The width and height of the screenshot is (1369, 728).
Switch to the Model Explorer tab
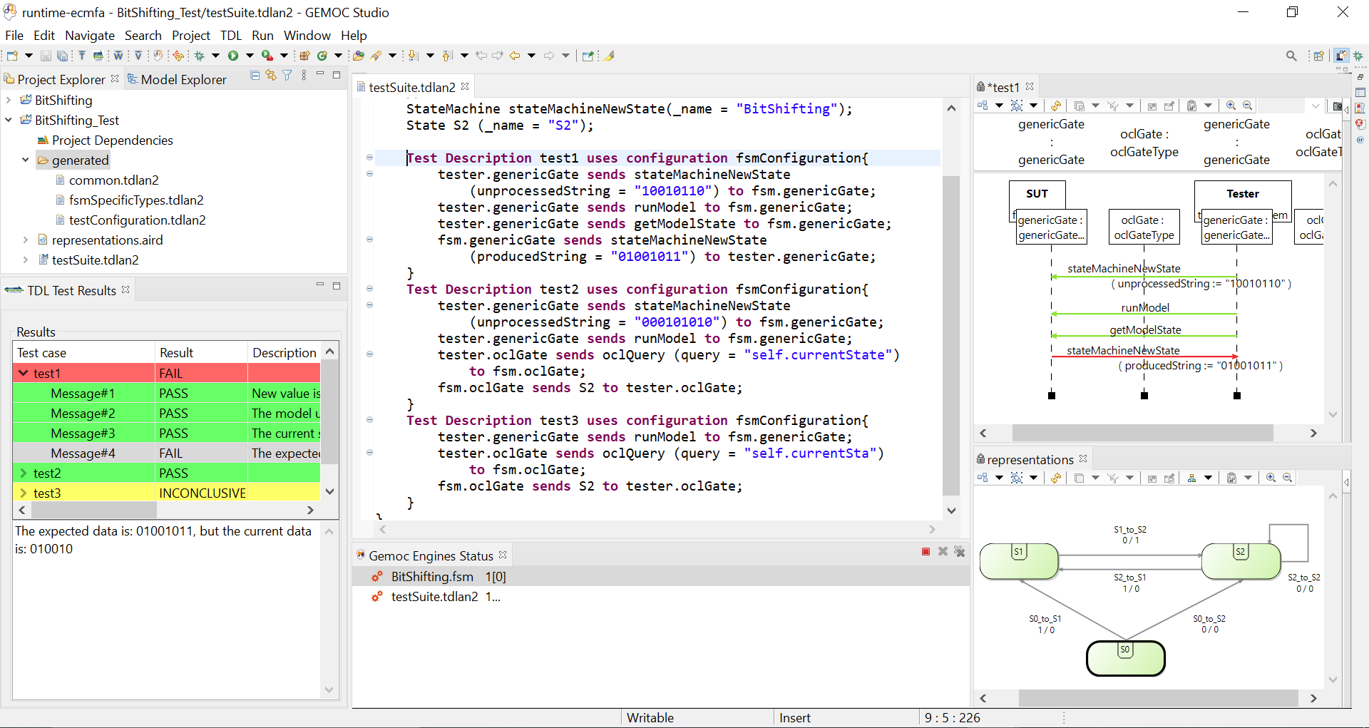[177, 79]
